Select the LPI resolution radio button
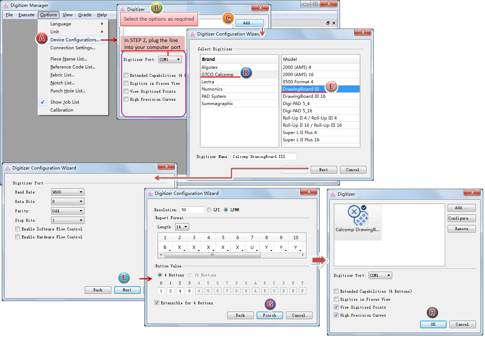This screenshot has width=485, height=338. 209,210
